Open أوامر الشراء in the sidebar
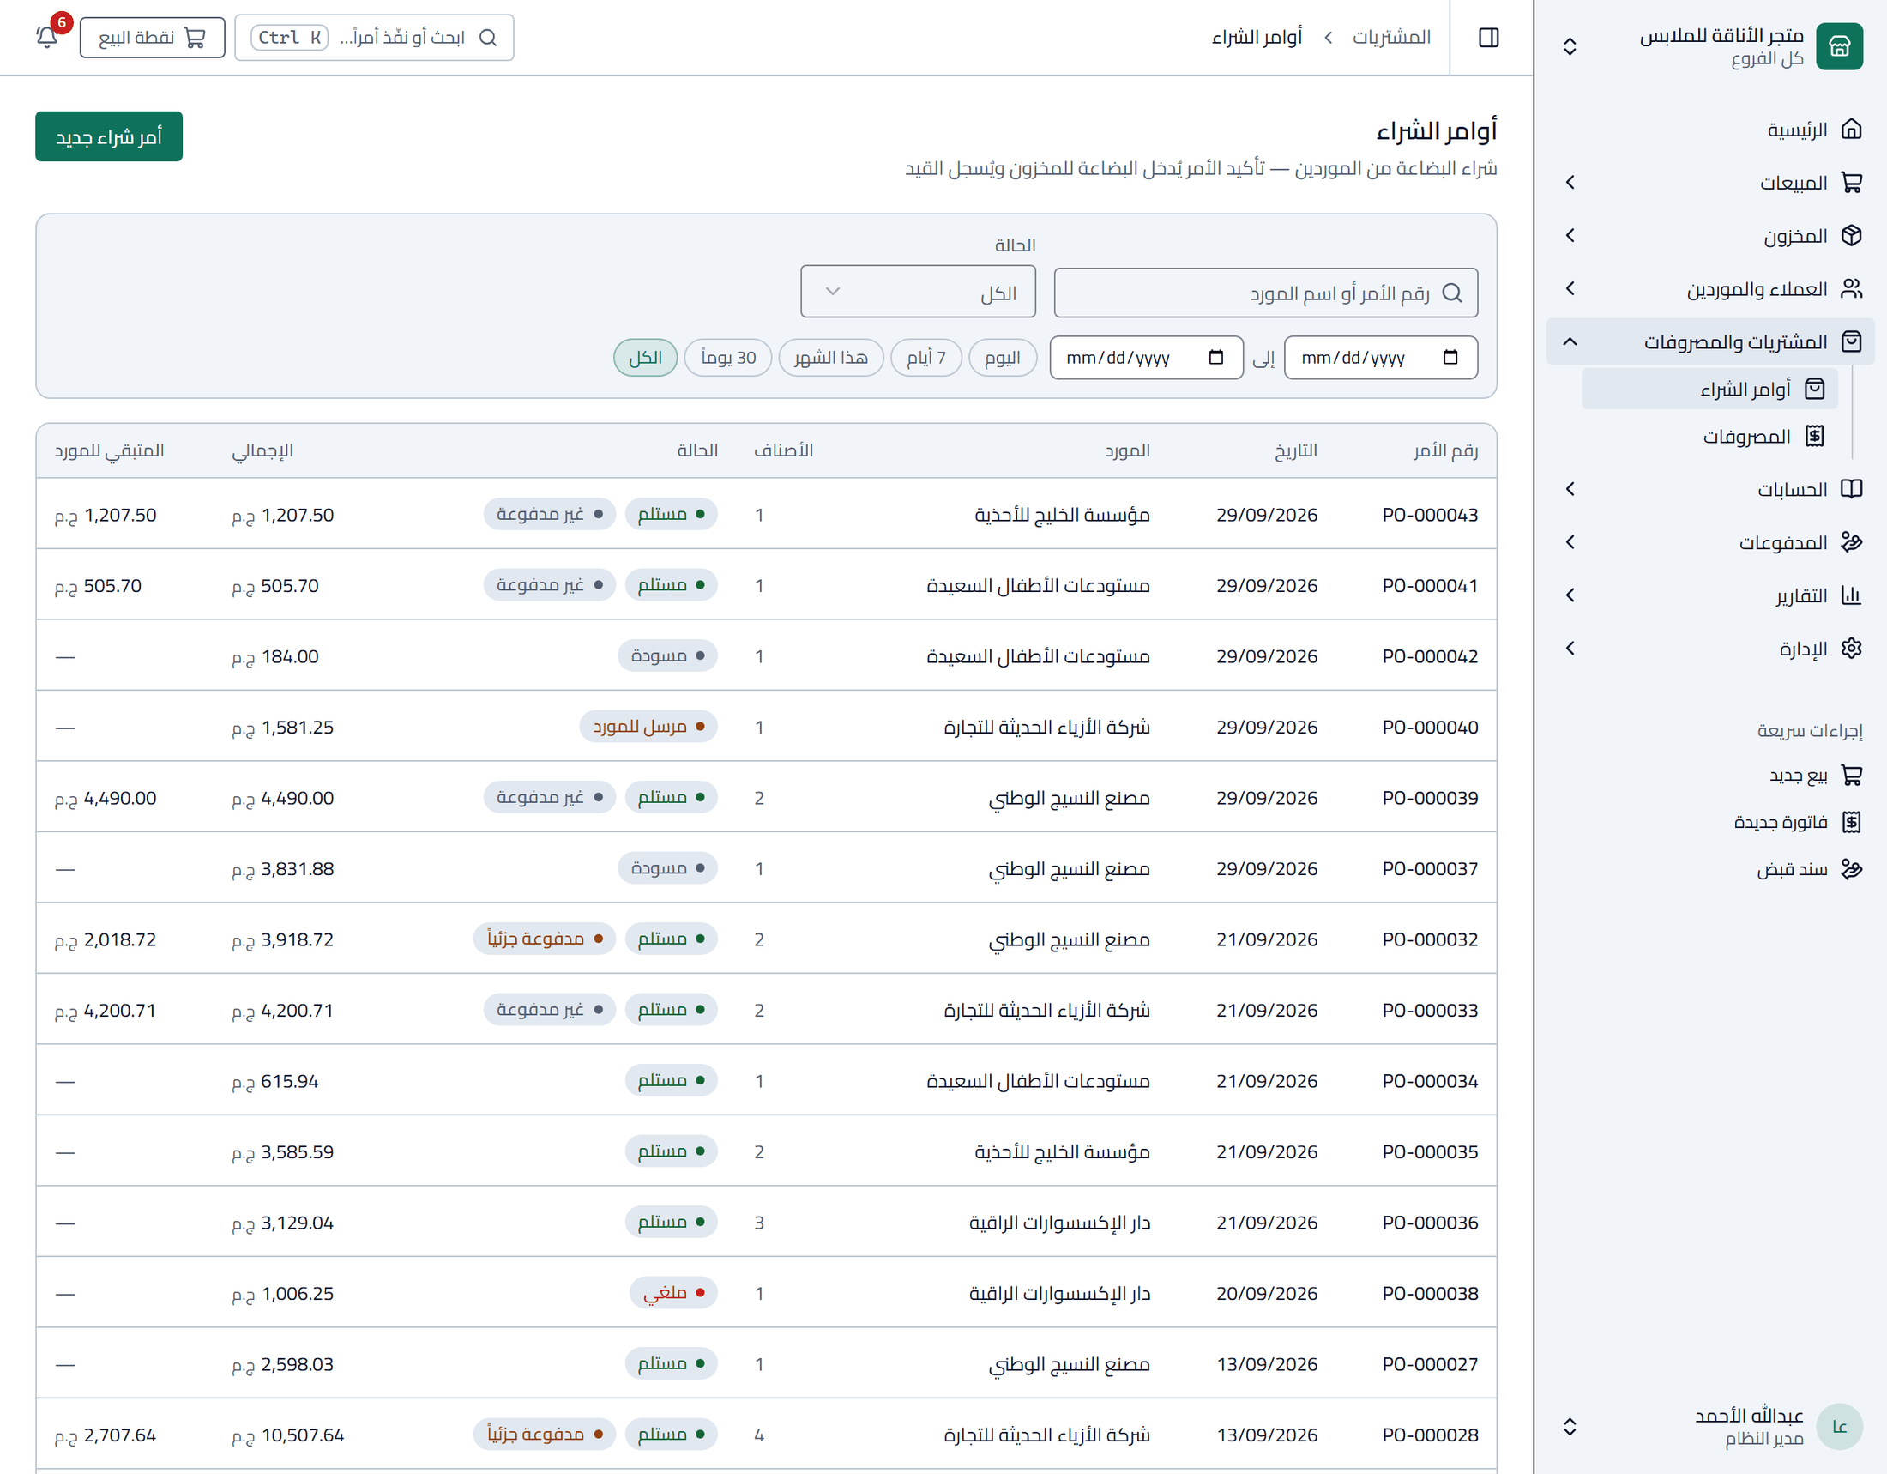The height and width of the screenshot is (1474, 1887). click(1709, 389)
